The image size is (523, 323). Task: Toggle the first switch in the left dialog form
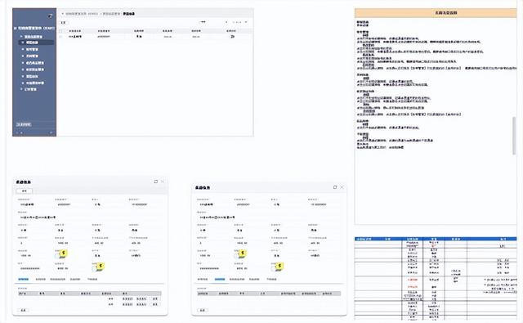click(57, 256)
